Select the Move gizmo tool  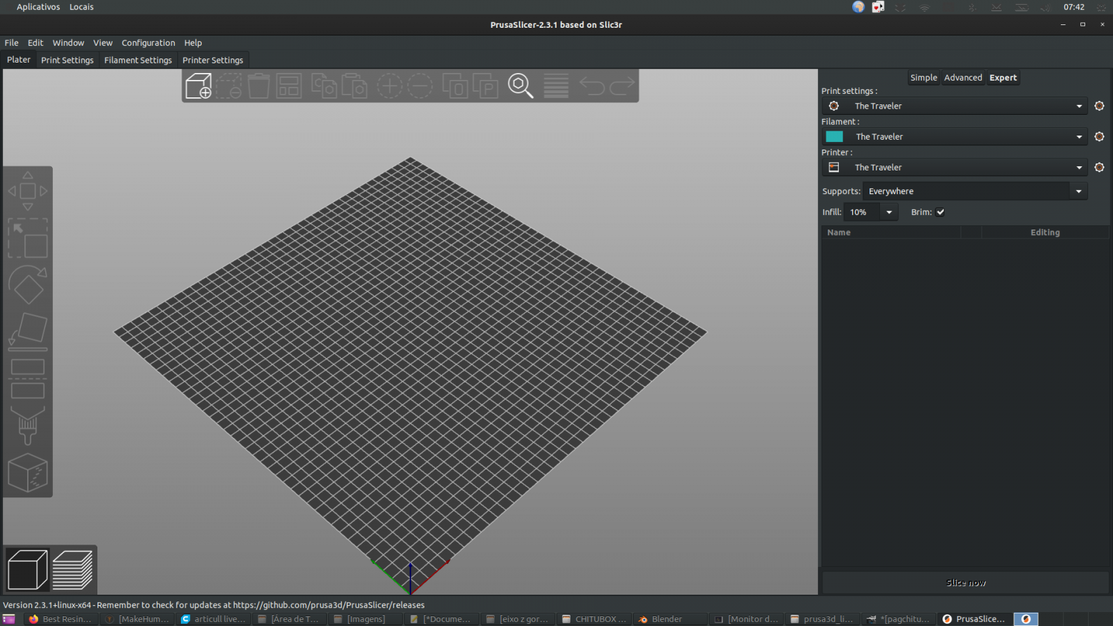28,191
